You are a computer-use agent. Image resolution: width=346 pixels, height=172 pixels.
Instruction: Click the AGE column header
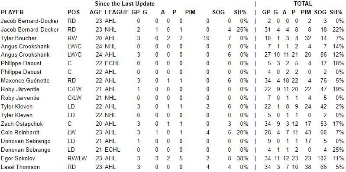96,12
